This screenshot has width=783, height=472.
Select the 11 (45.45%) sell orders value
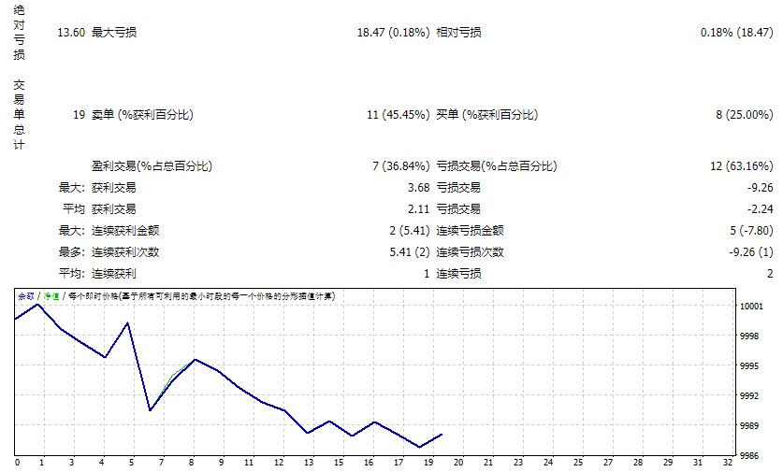tap(398, 115)
